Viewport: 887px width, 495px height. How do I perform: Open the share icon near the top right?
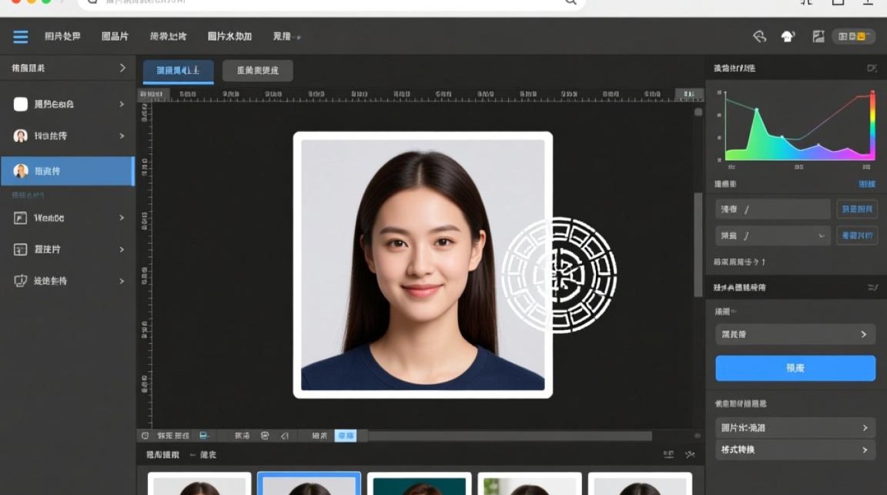758,36
